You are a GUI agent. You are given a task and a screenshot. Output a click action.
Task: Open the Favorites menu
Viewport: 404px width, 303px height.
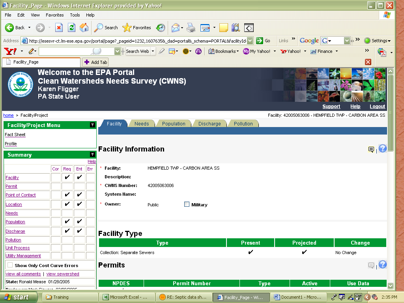(54, 15)
